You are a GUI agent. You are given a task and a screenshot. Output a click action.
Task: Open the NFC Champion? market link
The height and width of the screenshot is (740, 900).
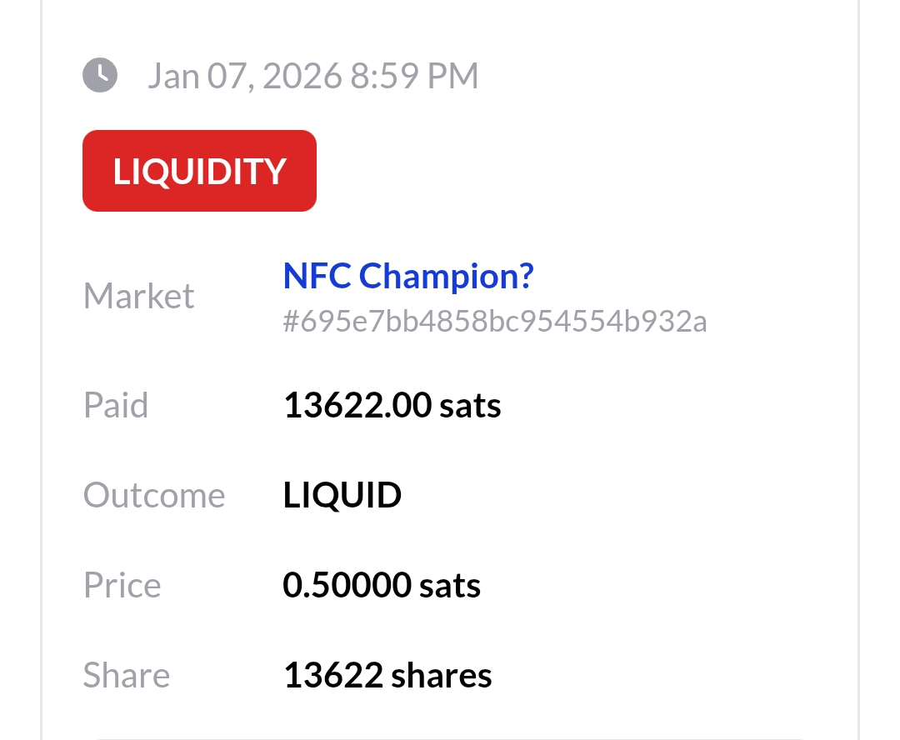pos(408,276)
